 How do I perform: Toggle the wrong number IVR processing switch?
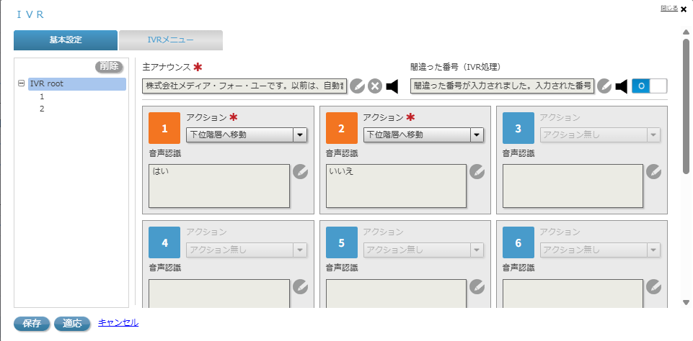click(649, 86)
